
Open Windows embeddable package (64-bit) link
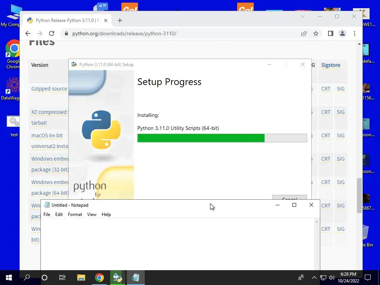[50, 187]
